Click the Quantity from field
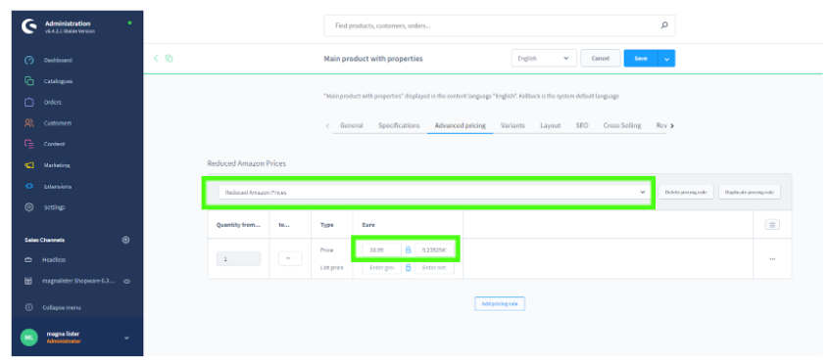 [x=238, y=259]
